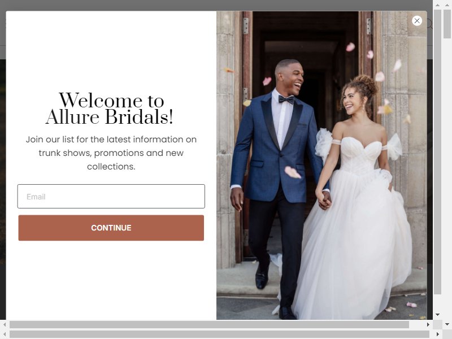Click the bottom horizontal scrollbar right arrow
This screenshot has width=452, height=339.
click(x=437, y=334)
